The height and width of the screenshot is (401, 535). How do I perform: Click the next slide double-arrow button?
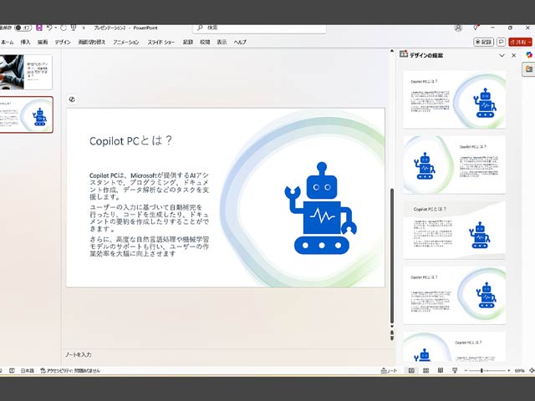392,338
